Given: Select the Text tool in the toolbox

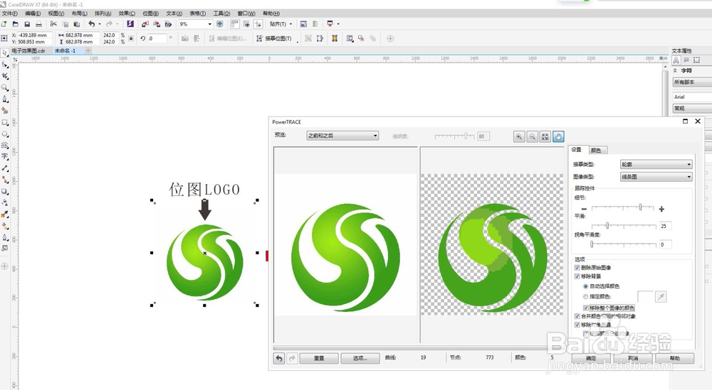Looking at the screenshot, I should (x=5, y=157).
